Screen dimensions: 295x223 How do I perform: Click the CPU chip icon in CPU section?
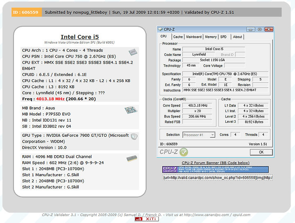(133, 52)
